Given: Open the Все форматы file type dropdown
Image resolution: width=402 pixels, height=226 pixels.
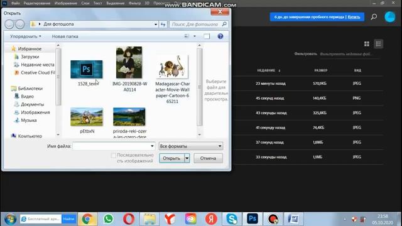Looking at the screenshot, I should (x=191, y=146).
